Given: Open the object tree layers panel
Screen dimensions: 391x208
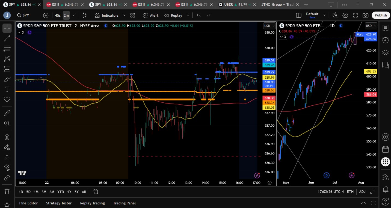Looking at the screenshot, I should (x=385, y=52).
